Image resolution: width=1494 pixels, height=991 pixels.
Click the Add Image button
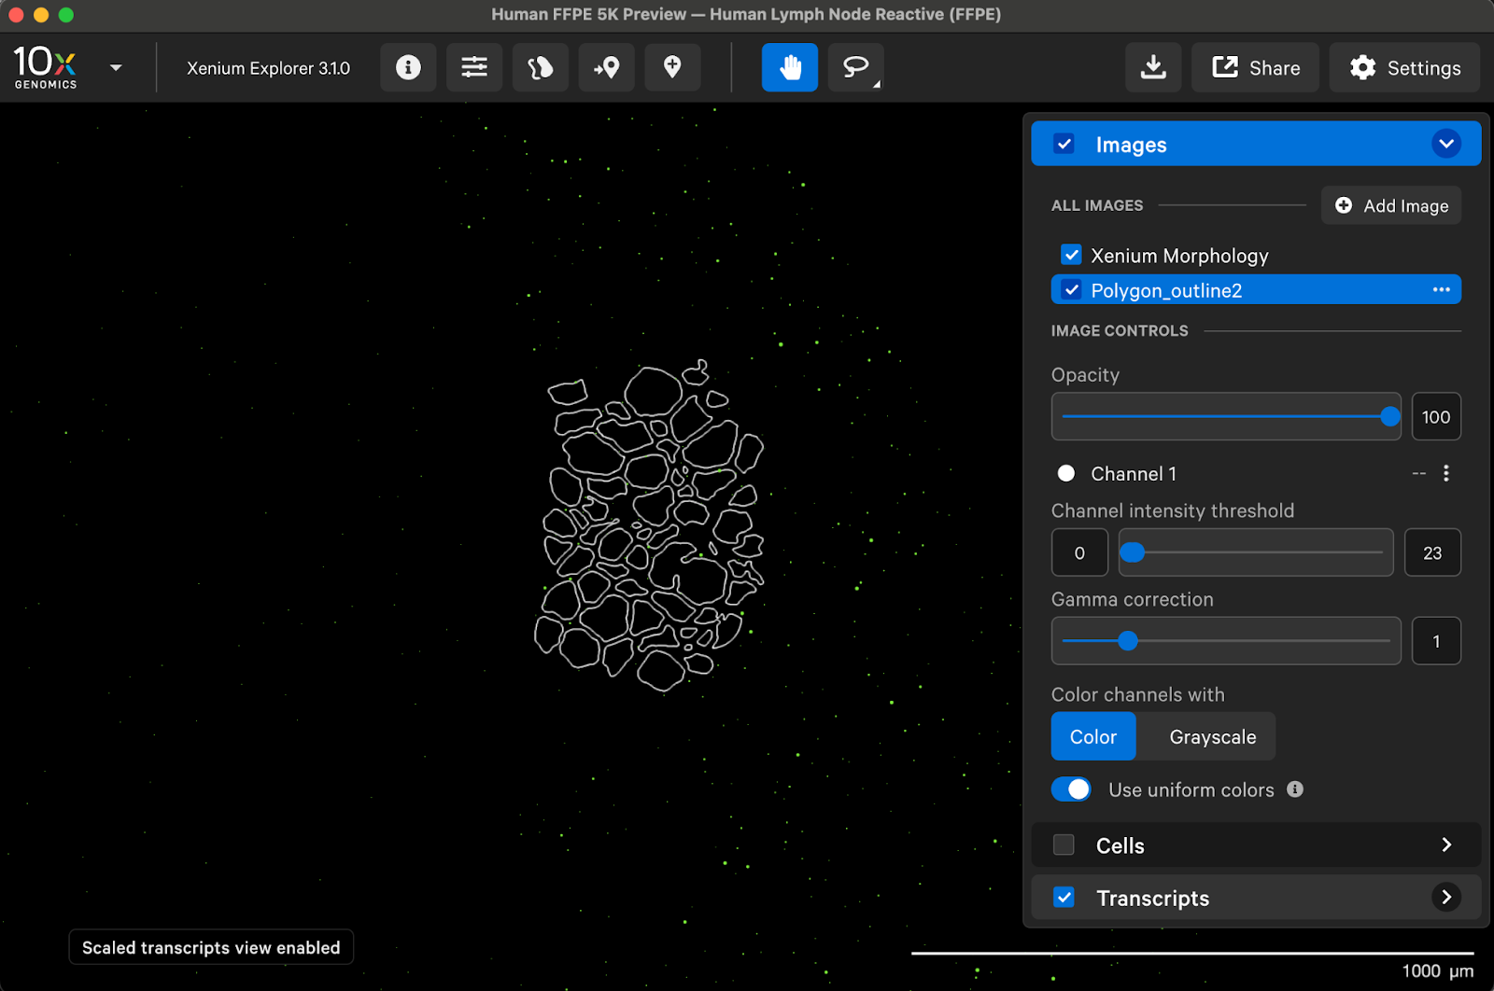(x=1391, y=205)
